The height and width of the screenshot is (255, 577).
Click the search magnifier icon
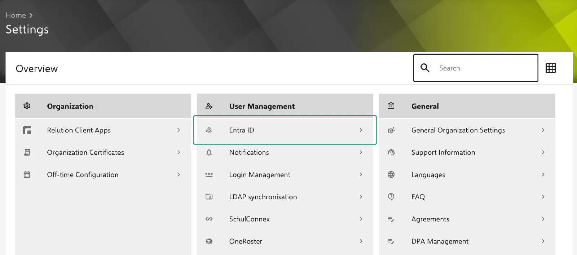[x=425, y=68]
